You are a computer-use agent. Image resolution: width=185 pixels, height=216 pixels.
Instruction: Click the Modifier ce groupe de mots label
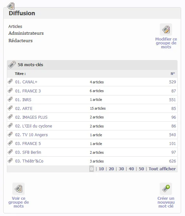coord(166,43)
